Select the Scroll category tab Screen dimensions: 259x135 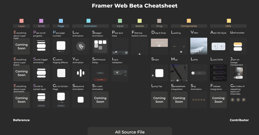point(41,26)
